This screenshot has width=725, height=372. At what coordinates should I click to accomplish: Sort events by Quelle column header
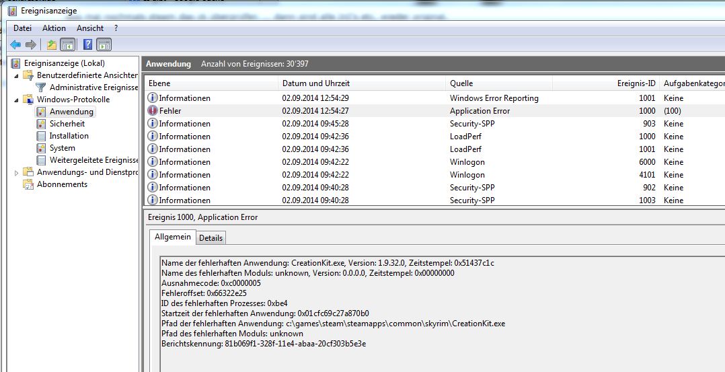click(461, 83)
